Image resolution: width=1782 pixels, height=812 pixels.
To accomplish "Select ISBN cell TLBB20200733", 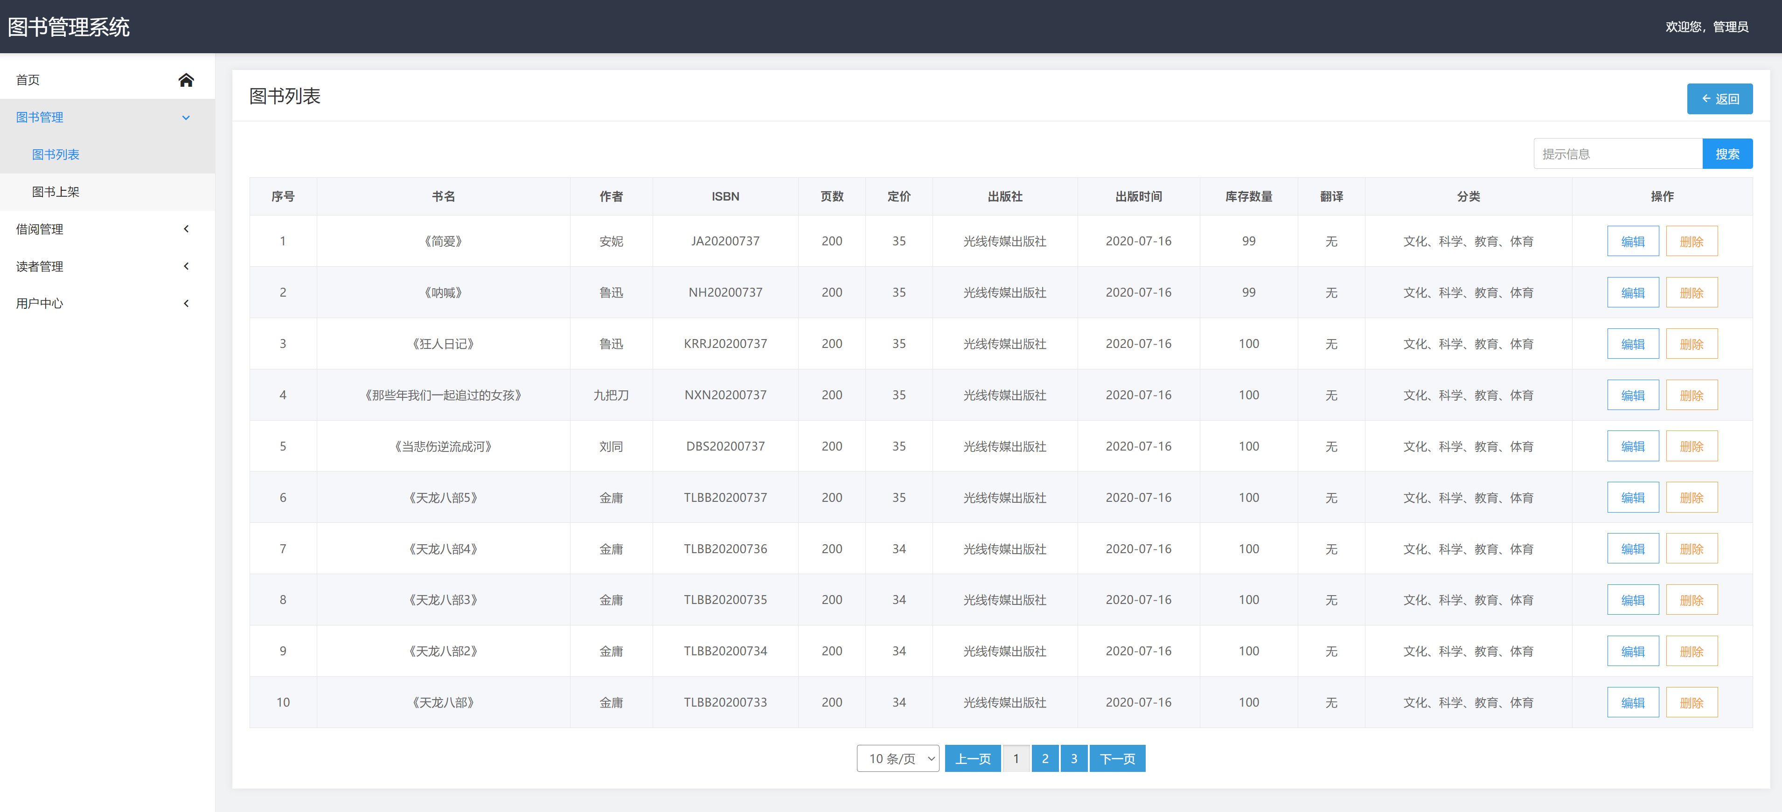I will click(x=725, y=702).
